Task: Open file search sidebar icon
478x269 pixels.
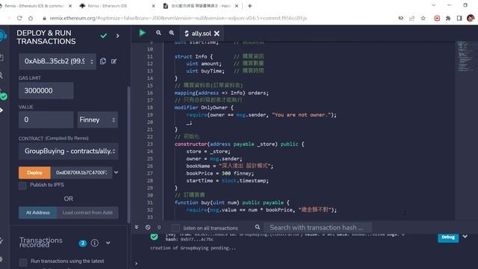Action: coord(1,75)
